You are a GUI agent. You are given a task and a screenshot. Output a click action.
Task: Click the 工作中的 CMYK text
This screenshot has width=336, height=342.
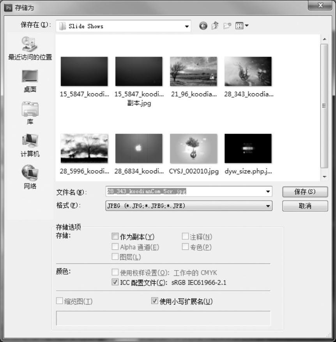[195, 273]
